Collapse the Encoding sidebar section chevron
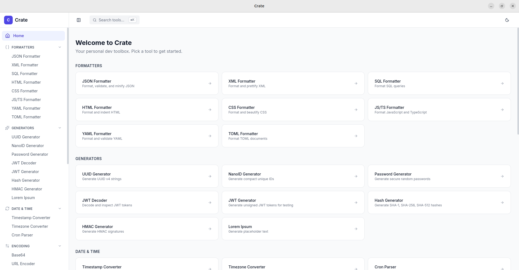The height and width of the screenshot is (270, 519). [x=60, y=246]
